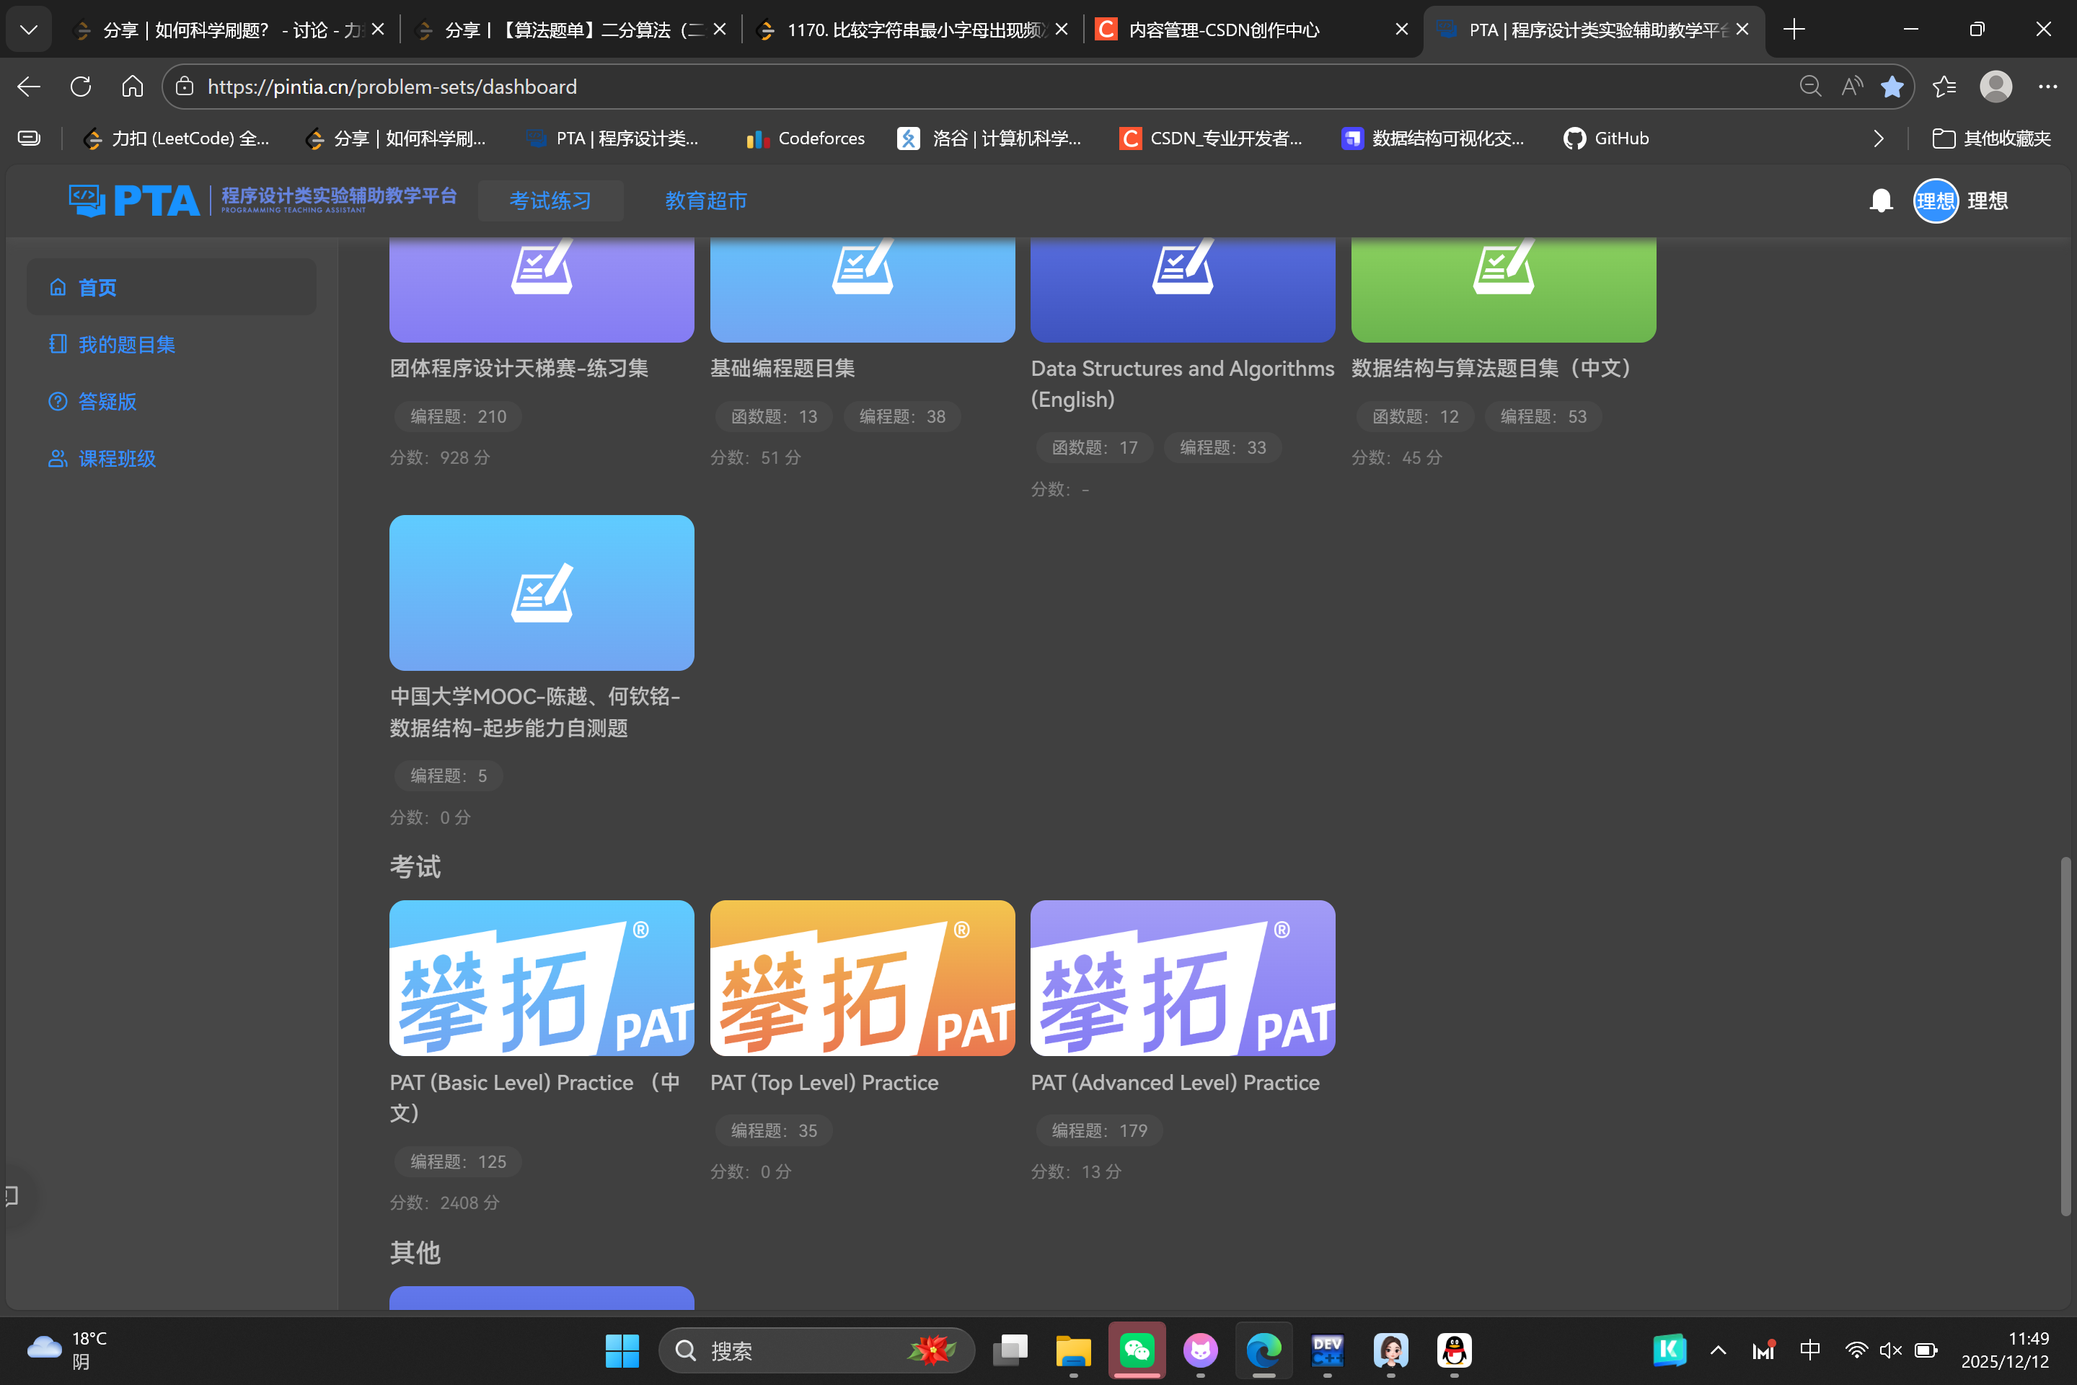Screen dimensions: 2077x1385
Task: Open WeChat from the taskbar
Action: [x=1137, y=1350]
